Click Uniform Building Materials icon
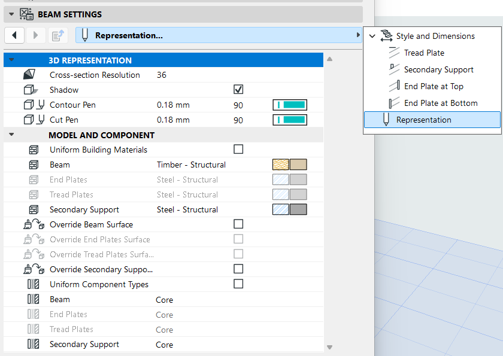Image resolution: width=503 pixels, height=356 pixels. pyautogui.click(x=34, y=150)
